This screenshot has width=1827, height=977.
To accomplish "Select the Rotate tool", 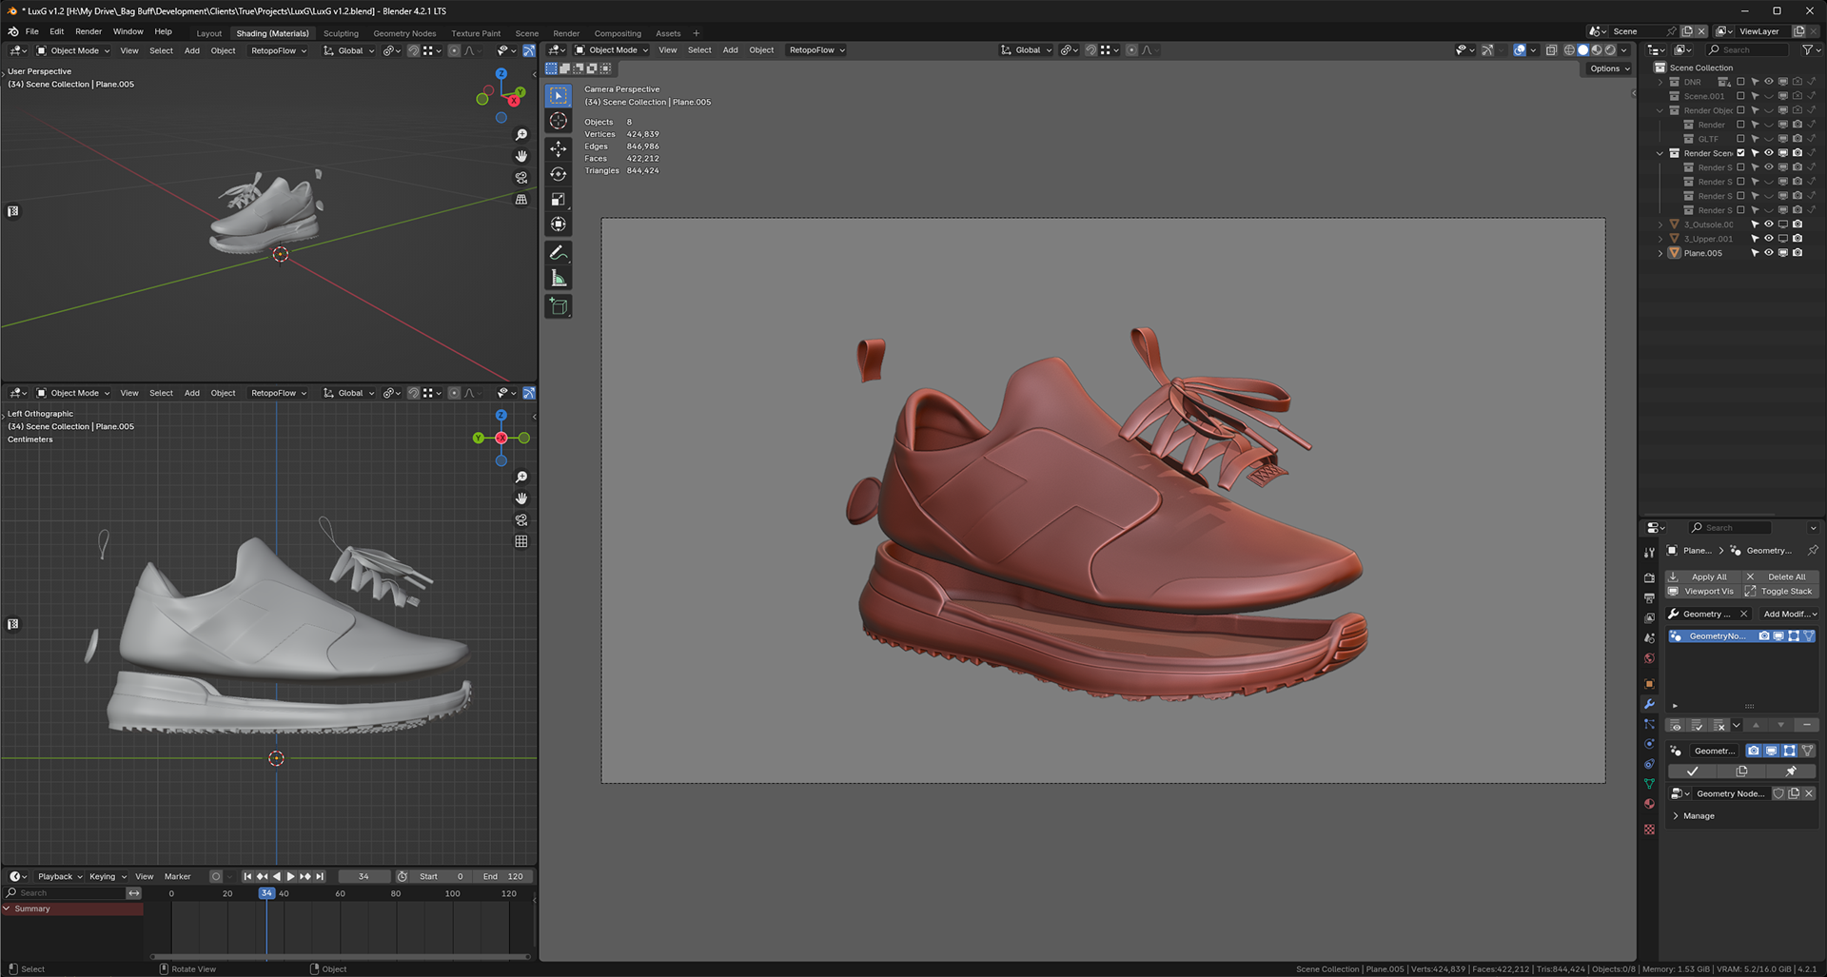I will 559,174.
